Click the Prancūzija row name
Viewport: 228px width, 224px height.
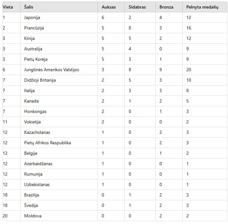coord(34,28)
